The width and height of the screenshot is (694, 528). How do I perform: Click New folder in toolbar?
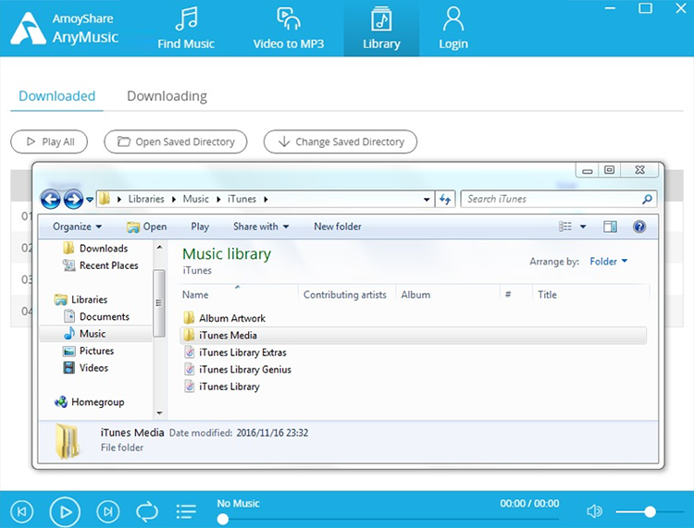click(x=338, y=227)
